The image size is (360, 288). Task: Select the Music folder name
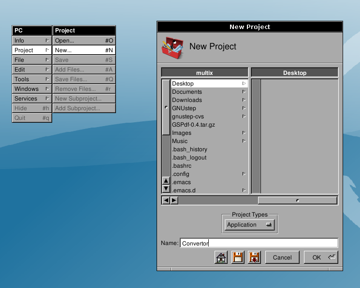(x=180, y=141)
